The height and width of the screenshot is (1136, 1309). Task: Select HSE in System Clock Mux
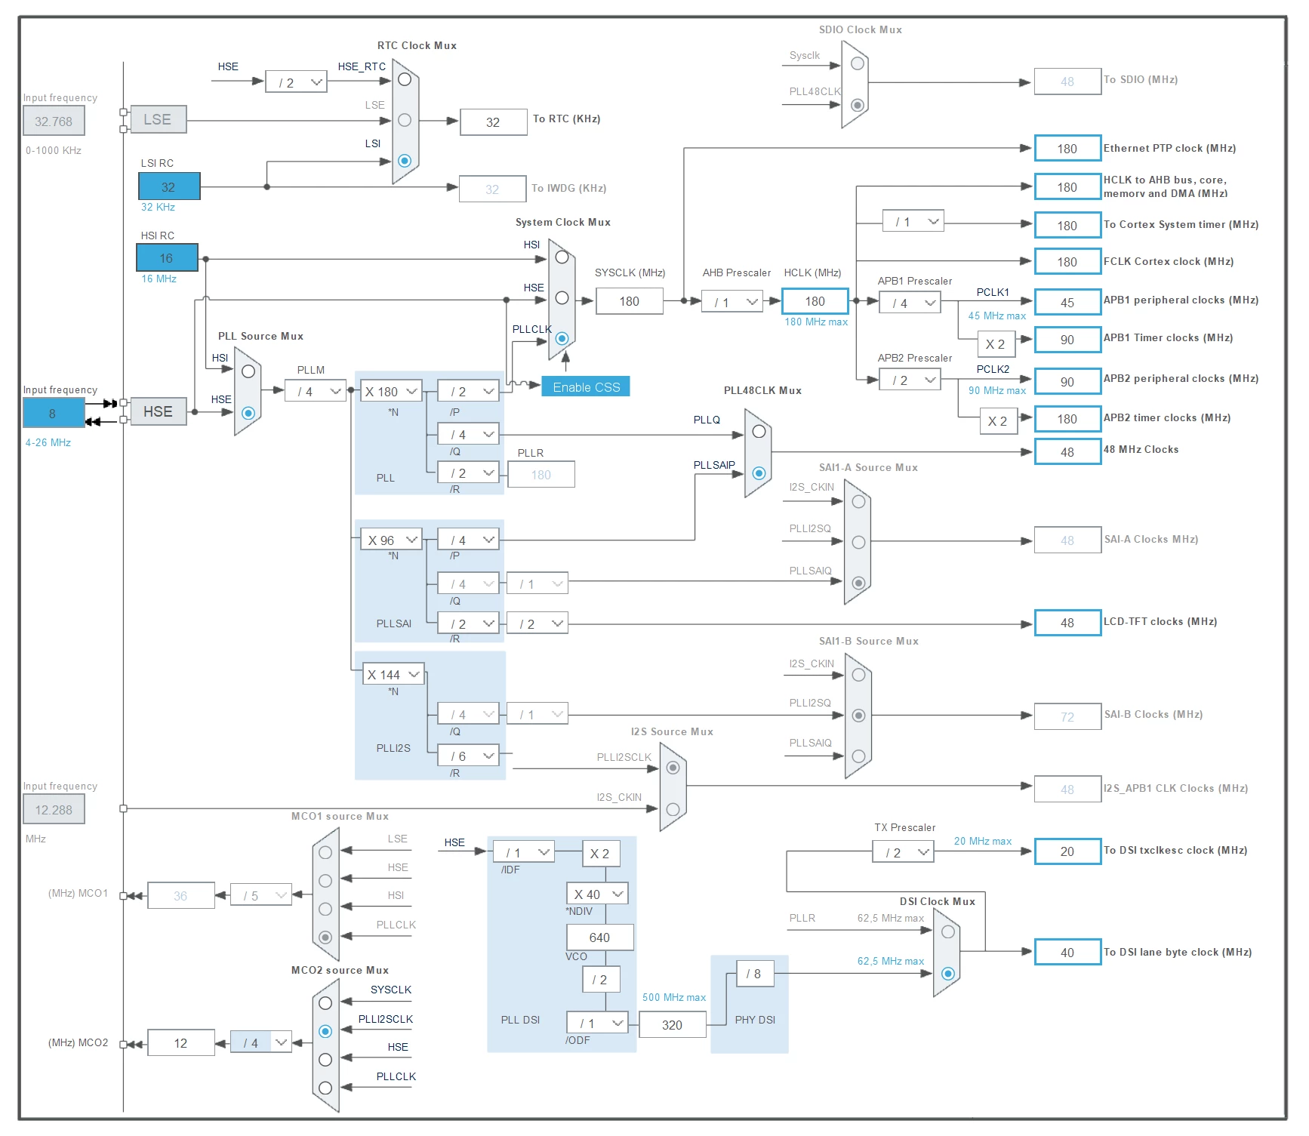562,298
